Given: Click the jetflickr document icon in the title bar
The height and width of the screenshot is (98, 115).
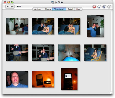Looking at the screenshot, I should [53, 2].
